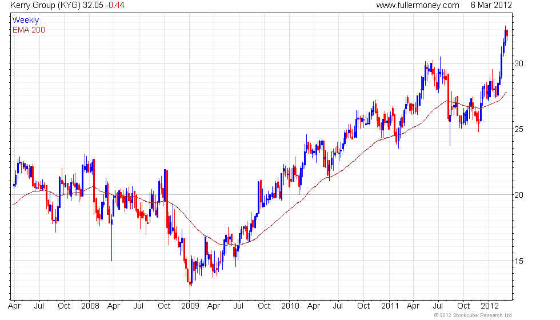Click the price value 32.05
The image size is (560, 320).
(93, 5)
